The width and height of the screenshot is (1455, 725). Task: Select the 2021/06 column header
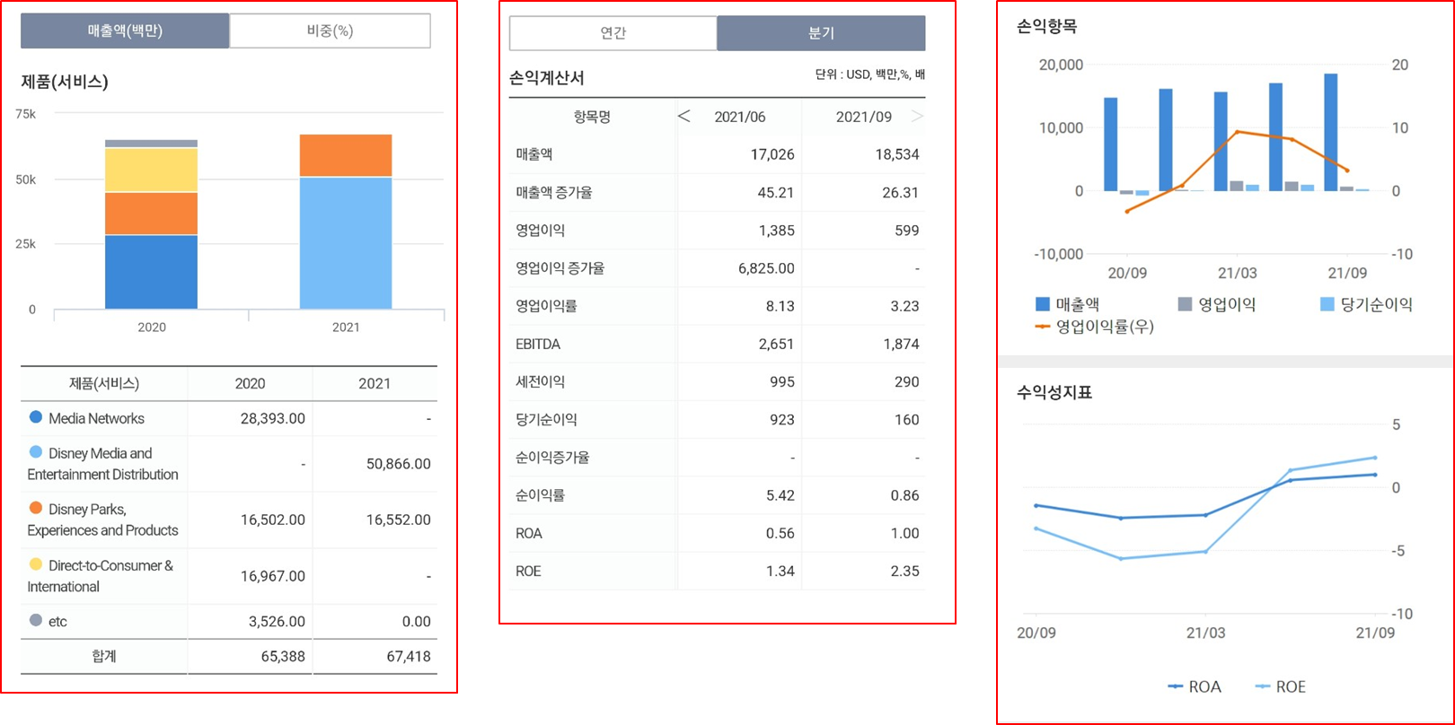tap(740, 117)
